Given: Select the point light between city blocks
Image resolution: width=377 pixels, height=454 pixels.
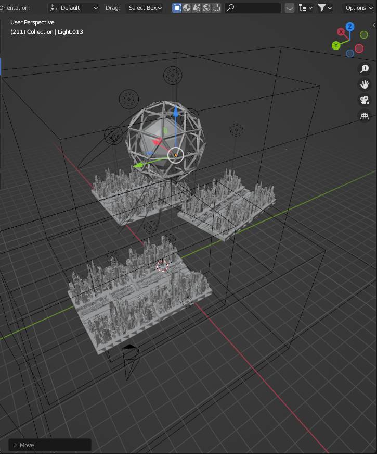Looking at the screenshot, I should 150,227.
